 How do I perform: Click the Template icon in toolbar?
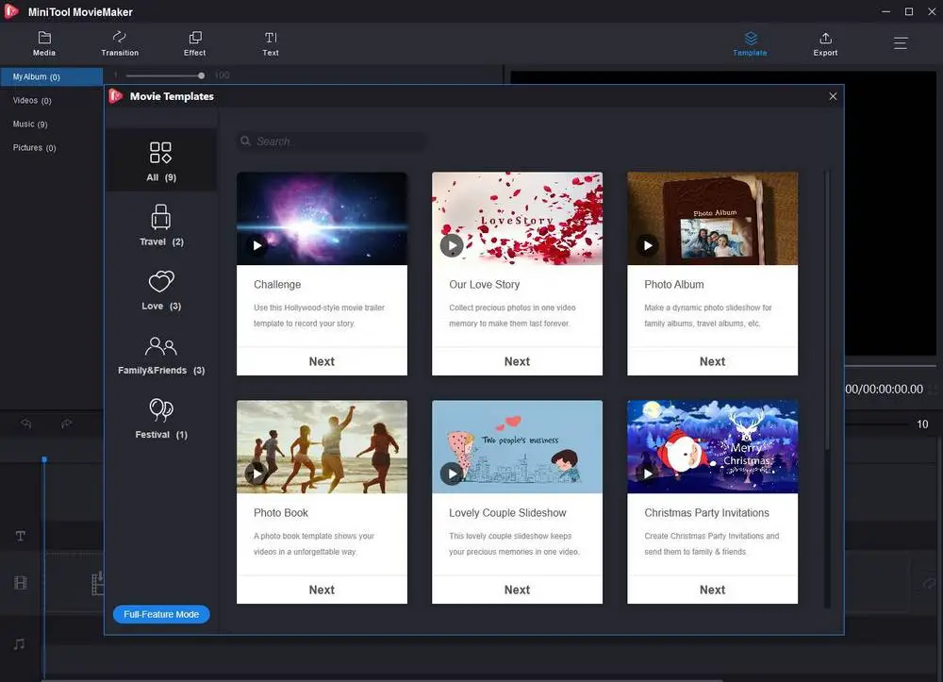coord(750,43)
